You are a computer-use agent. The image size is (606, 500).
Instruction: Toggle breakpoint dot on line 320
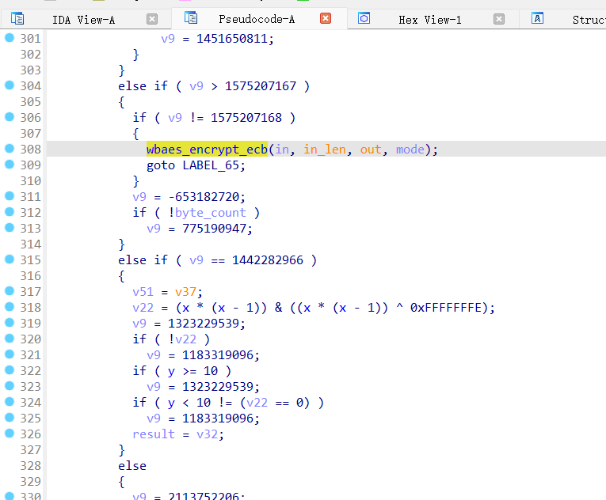click(10, 339)
